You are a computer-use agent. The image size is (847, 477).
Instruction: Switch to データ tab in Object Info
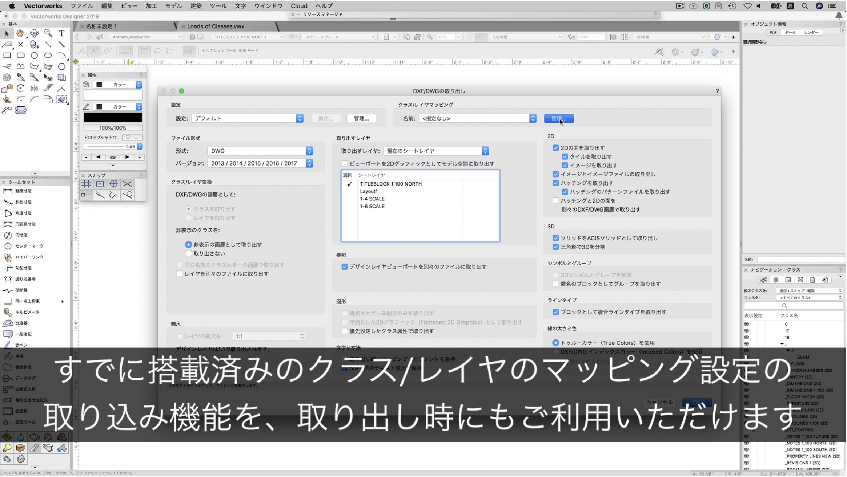coord(791,33)
